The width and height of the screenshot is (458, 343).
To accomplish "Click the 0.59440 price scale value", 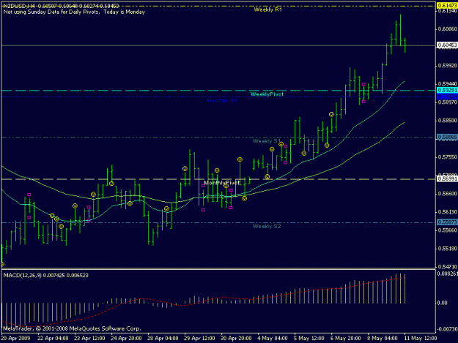I will coord(447,84).
